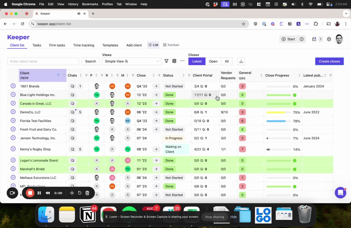
Task: Open Templates tab
Action: (x=110, y=45)
